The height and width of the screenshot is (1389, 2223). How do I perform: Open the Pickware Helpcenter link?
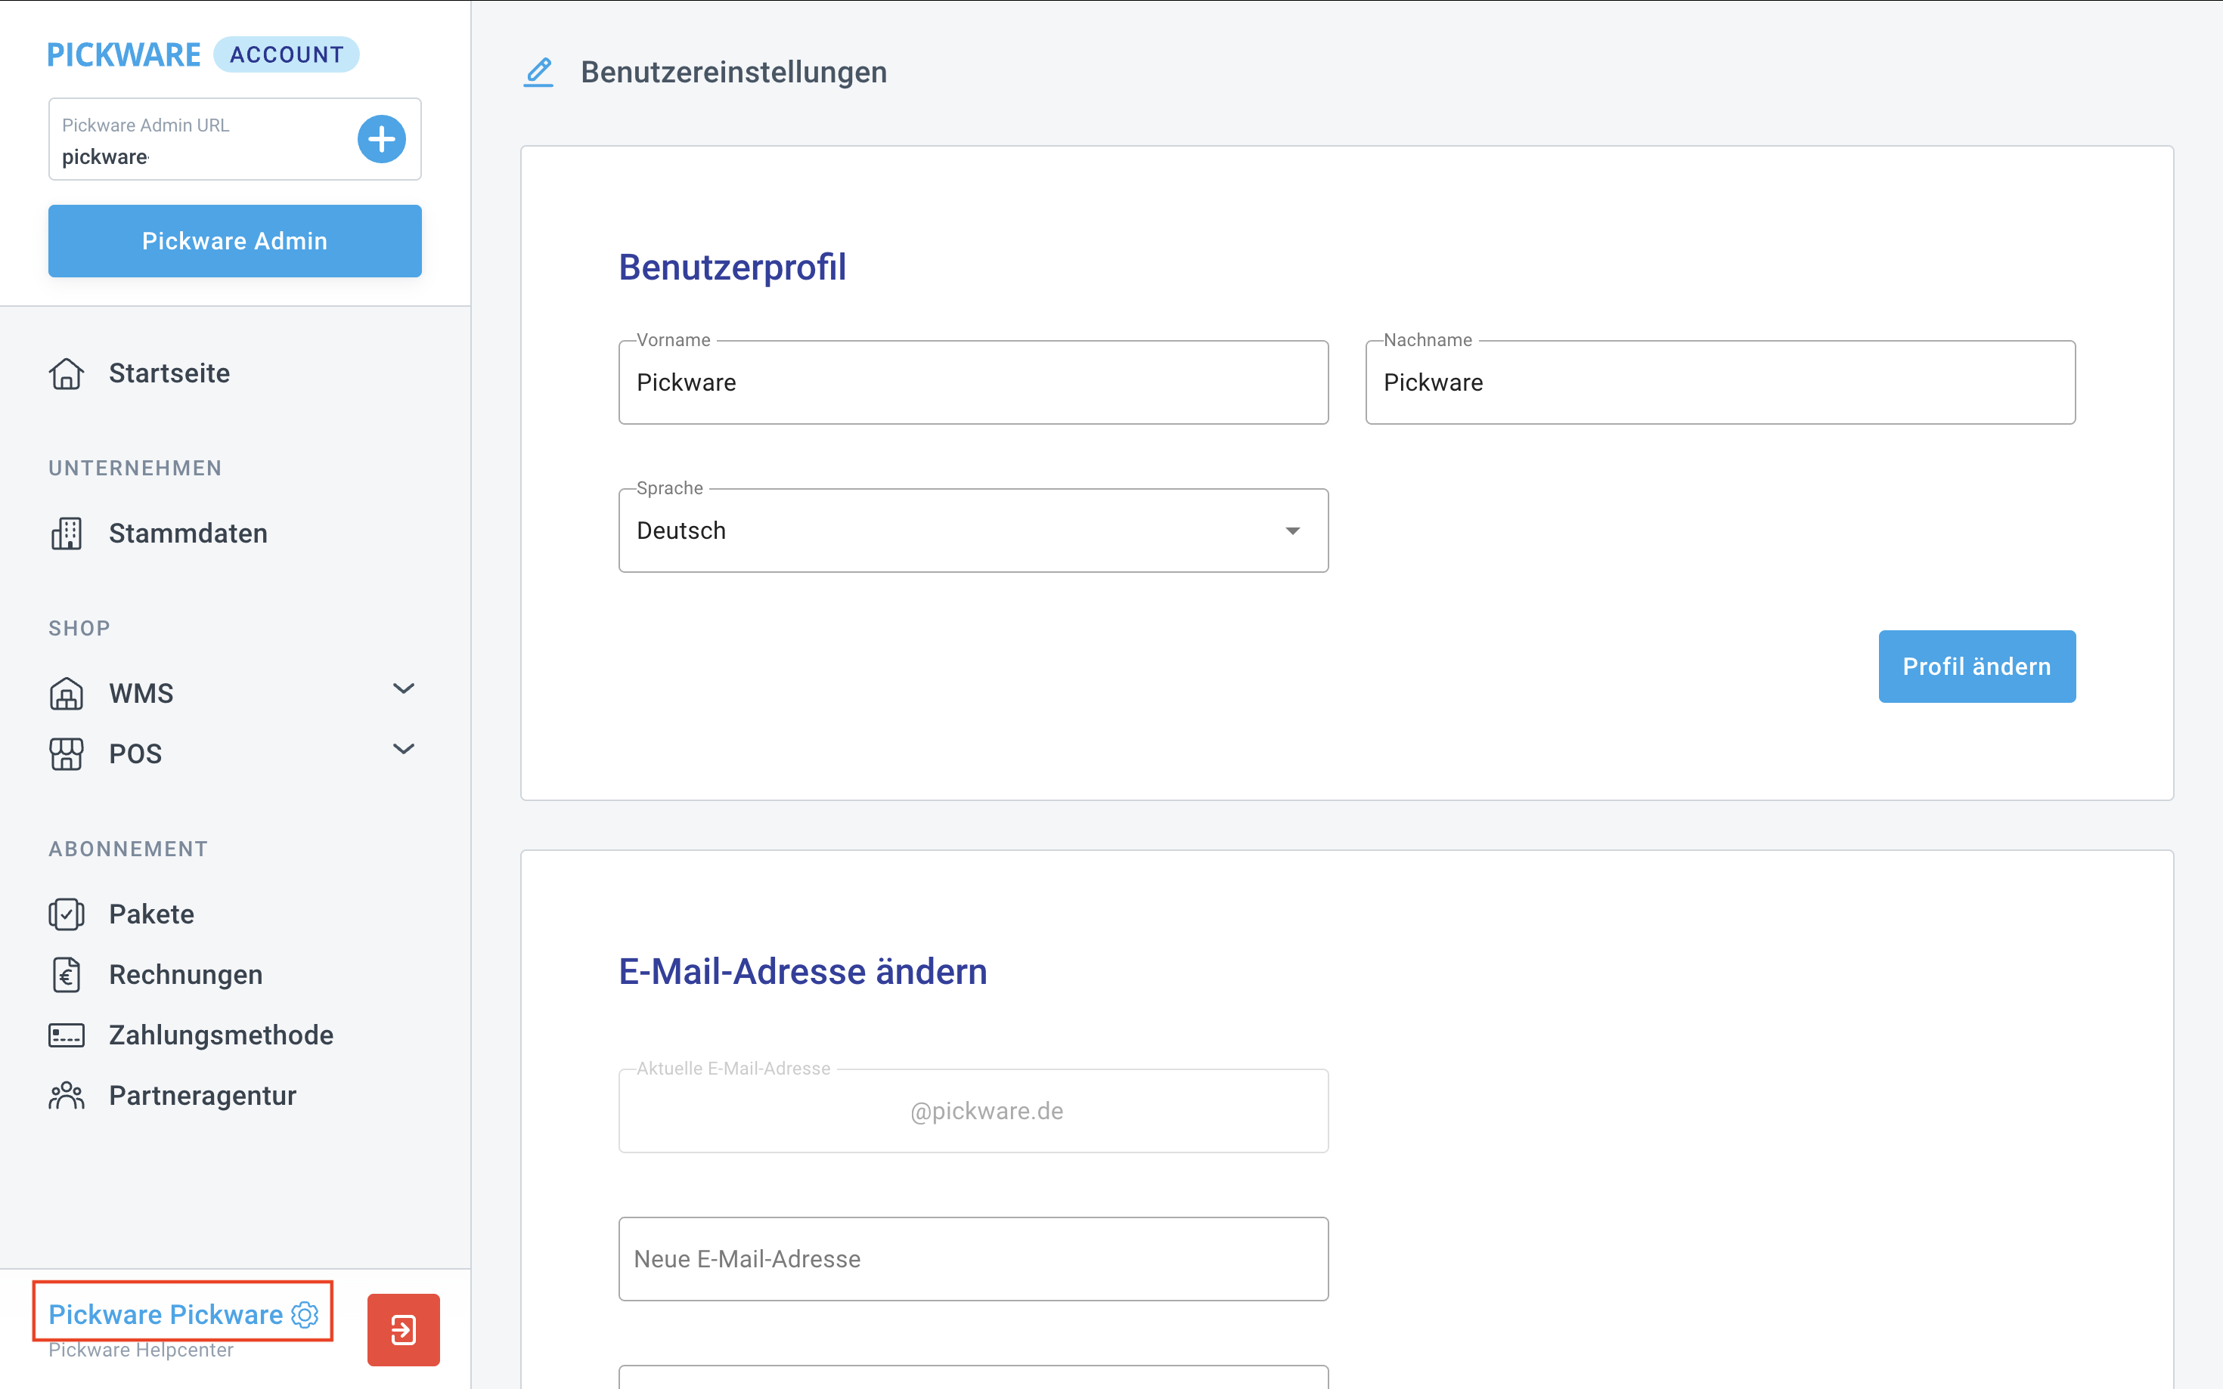tap(141, 1350)
